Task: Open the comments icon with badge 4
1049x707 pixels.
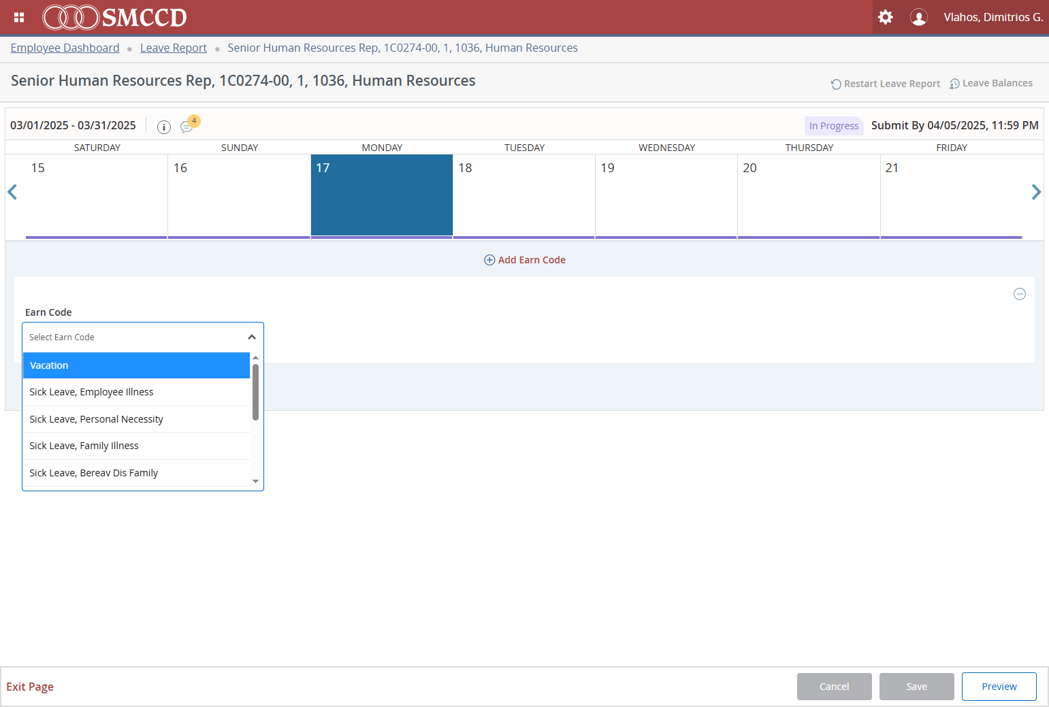Action: (189, 125)
